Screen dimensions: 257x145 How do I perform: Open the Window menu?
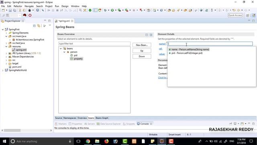(75, 6)
